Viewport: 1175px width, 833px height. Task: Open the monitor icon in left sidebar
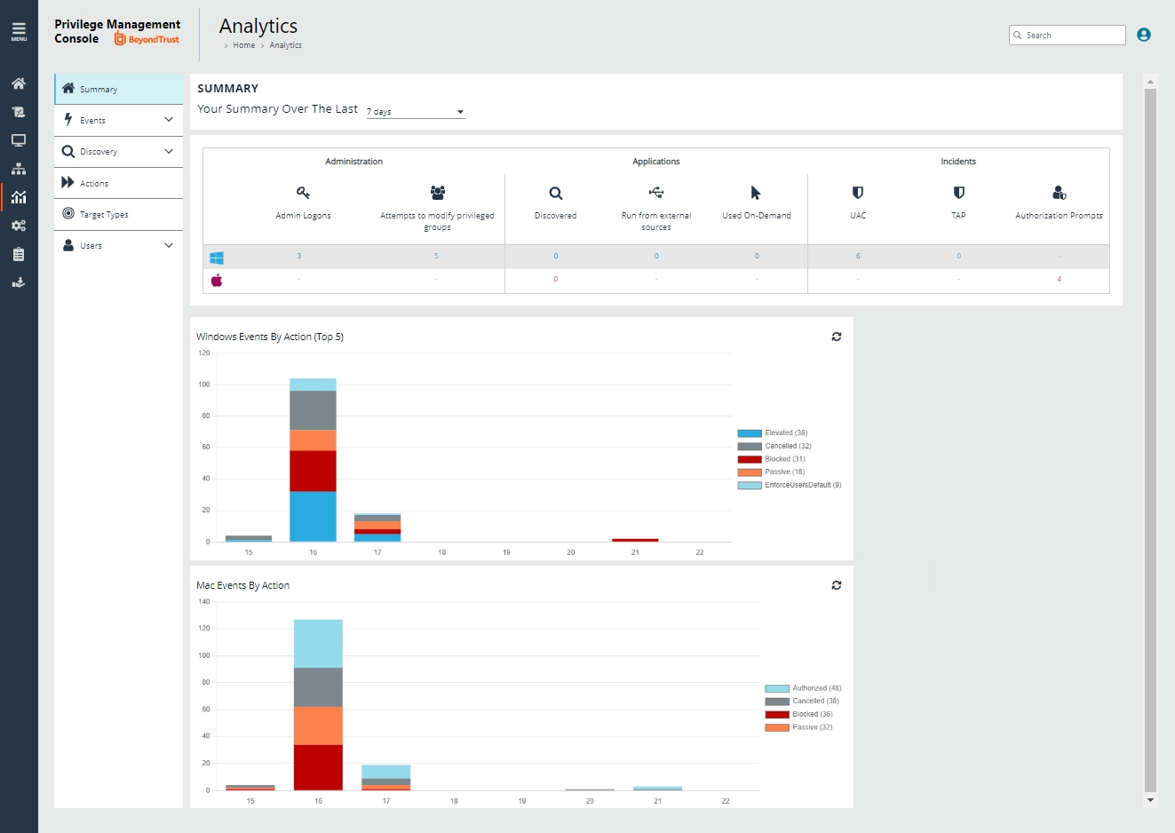[x=19, y=140]
